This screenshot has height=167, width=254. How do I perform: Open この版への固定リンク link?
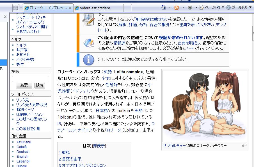[x=32, y=121]
